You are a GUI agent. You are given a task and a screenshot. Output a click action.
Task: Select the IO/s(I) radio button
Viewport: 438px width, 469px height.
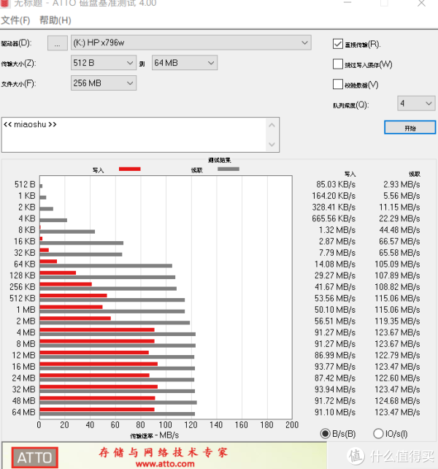coord(378,434)
